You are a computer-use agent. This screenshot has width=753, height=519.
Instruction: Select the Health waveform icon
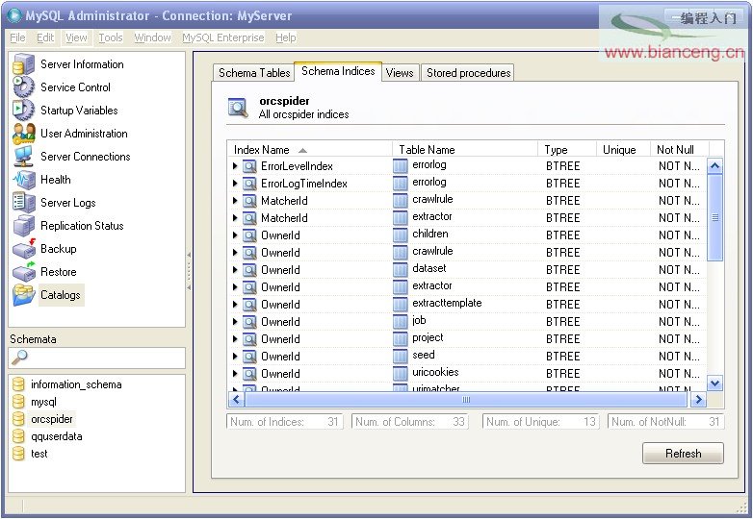23,180
